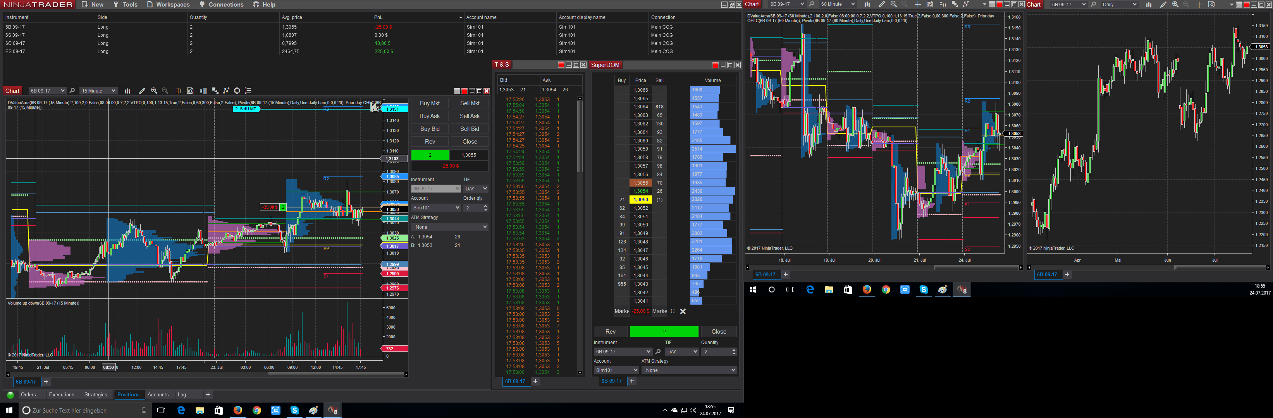Viewport: 1273px width, 418px height.
Task: Click gray link button in 15 Minute chart
Action: (x=457, y=91)
